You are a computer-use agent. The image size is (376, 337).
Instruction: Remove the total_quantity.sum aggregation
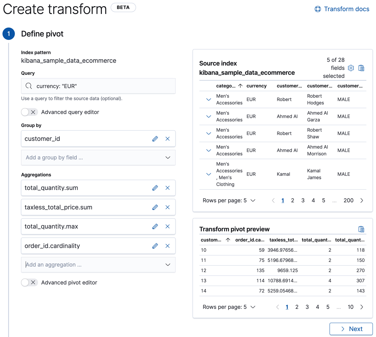point(168,187)
